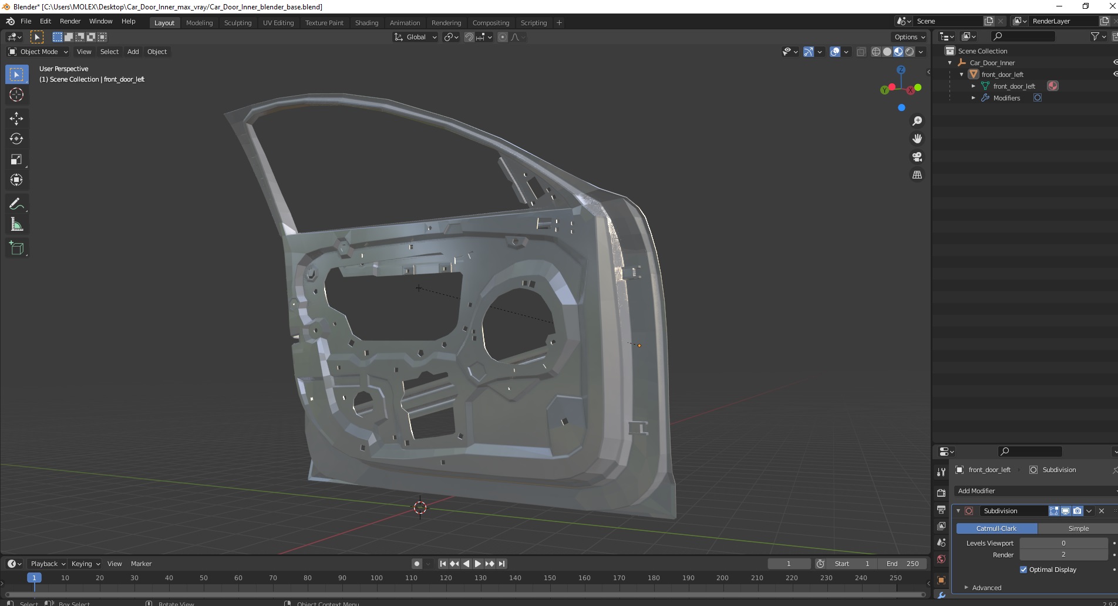Open the Modifier properties wrench tab
The height and width of the screenshot is (606, 1118).
[x=941, y=595]
